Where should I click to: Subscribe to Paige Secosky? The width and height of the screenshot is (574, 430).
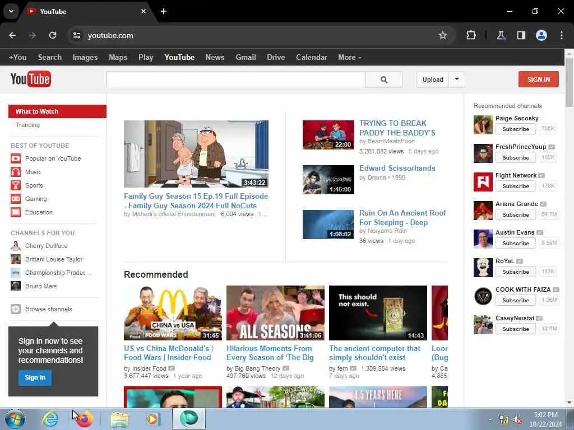[516, 129]
